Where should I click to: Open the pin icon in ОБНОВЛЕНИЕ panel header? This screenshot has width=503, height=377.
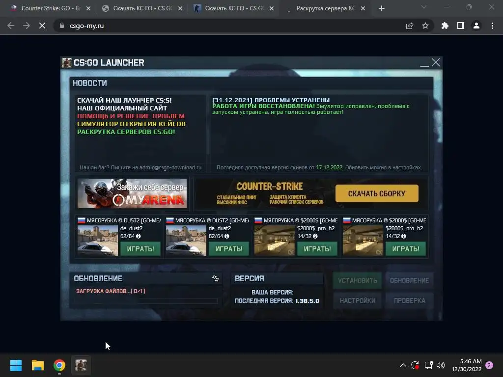(x=216, y=278)
